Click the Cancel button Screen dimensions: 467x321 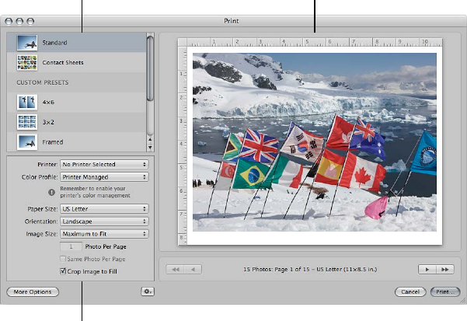click(x=410, y=291)
